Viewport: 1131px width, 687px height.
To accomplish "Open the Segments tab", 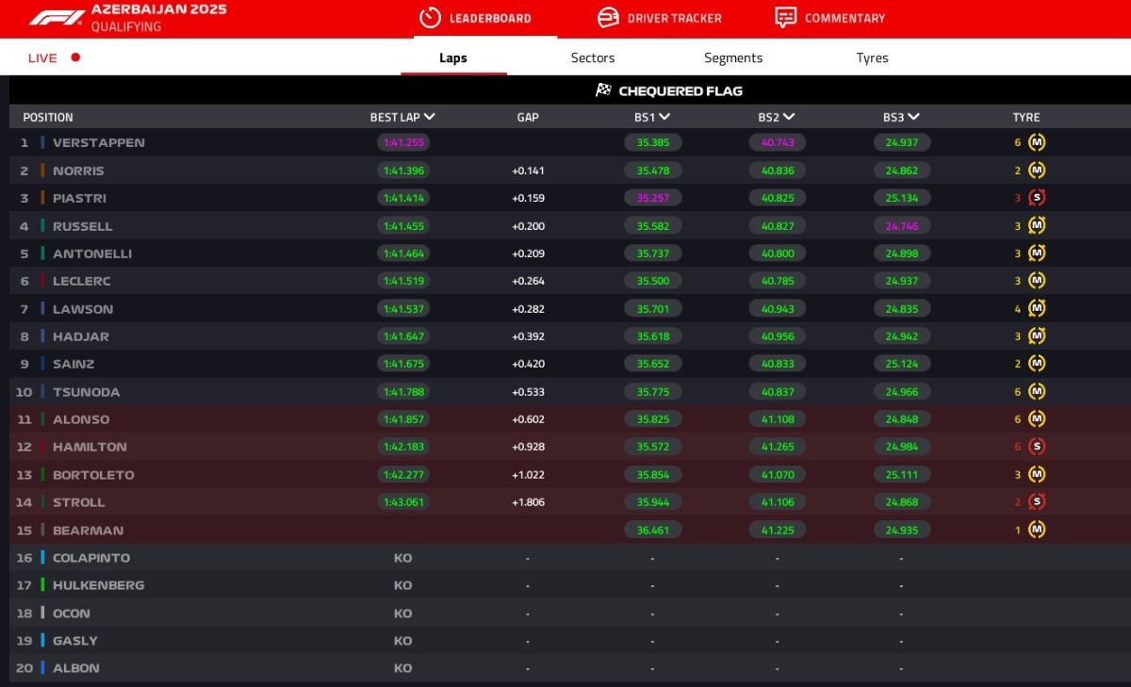I will [x=732, y=57].
